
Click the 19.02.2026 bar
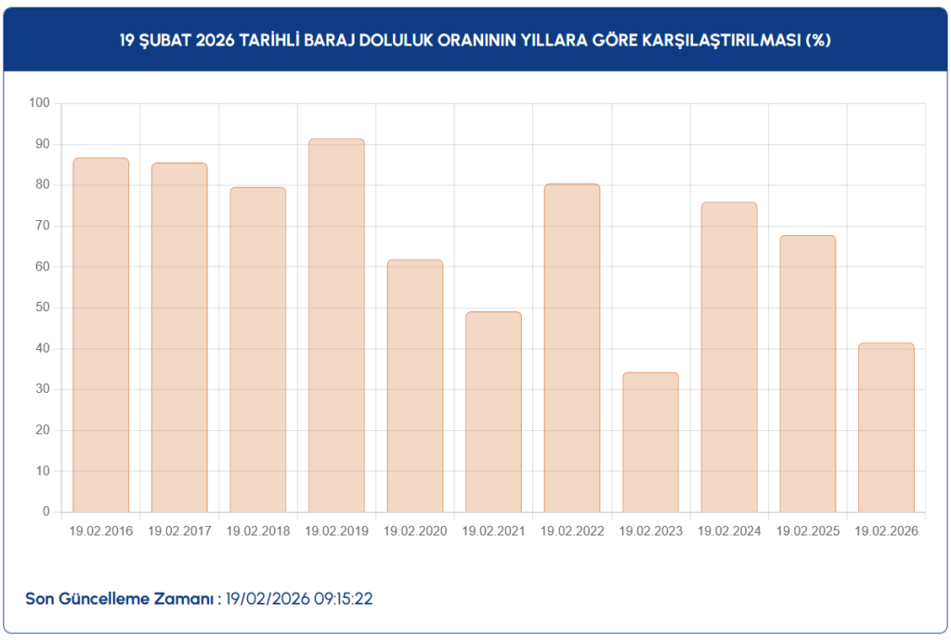886,428
